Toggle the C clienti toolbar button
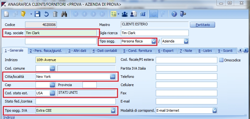The height and width of the screenshot is (119, 250). click(154, 14)
